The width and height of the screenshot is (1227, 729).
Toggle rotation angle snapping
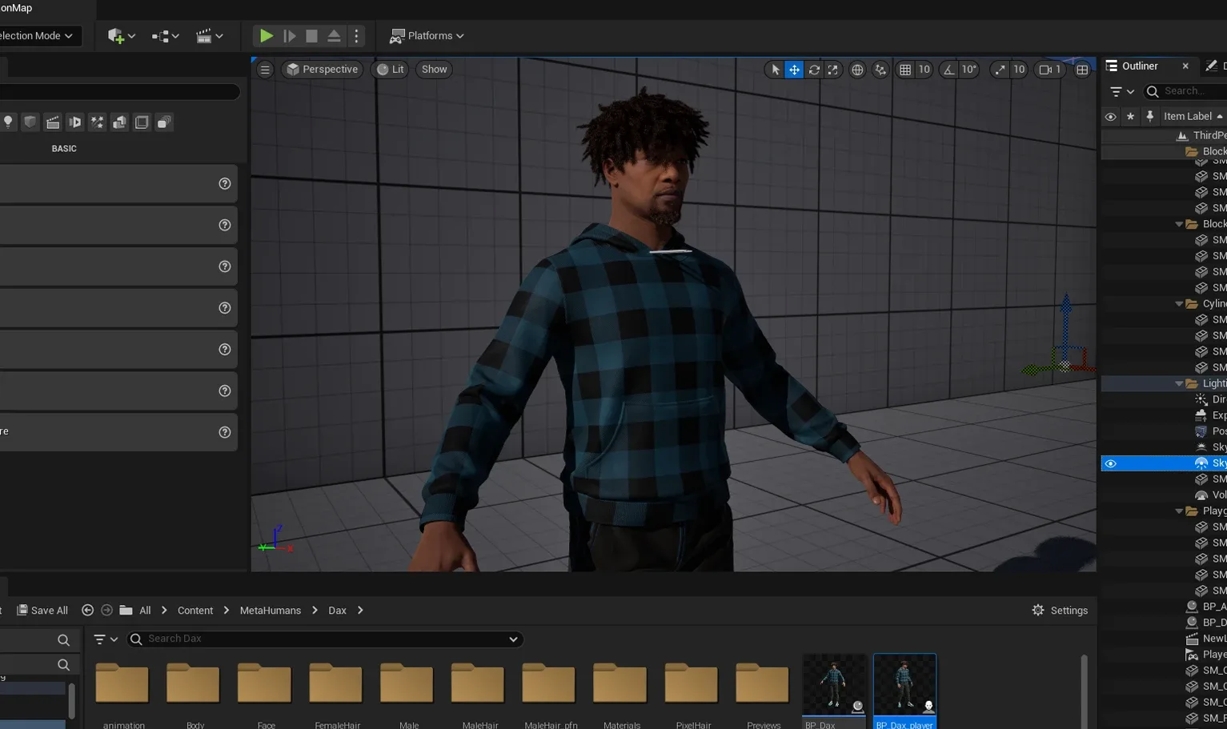pyautogui.click(x=948, y=70)
